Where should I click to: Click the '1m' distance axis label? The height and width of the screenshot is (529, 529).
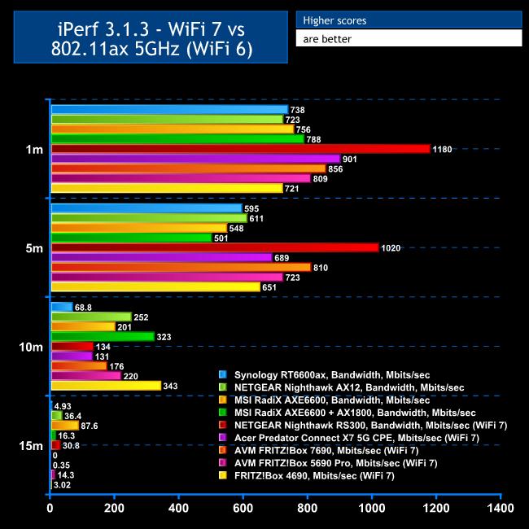coord(34,149)
